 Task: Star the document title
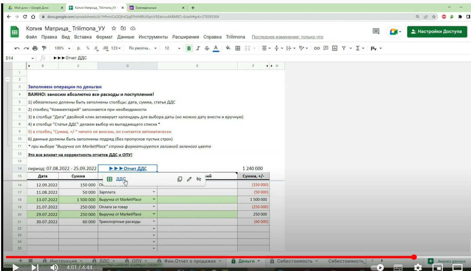coord(114,28)
